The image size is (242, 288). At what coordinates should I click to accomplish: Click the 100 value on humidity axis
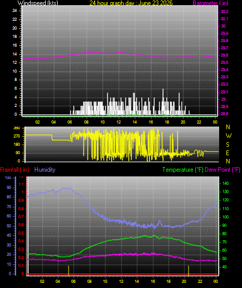(8, 177)
